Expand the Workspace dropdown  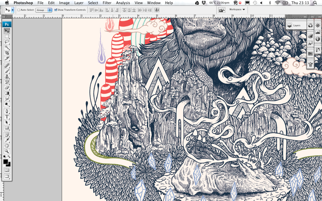point(237,9)
